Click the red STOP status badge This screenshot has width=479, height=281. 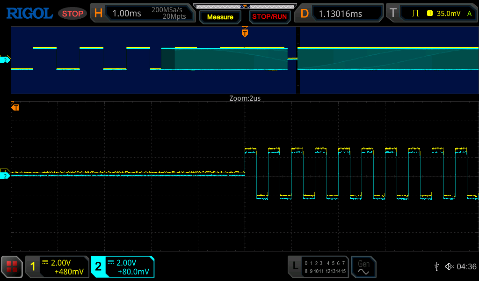coord(73,14)
